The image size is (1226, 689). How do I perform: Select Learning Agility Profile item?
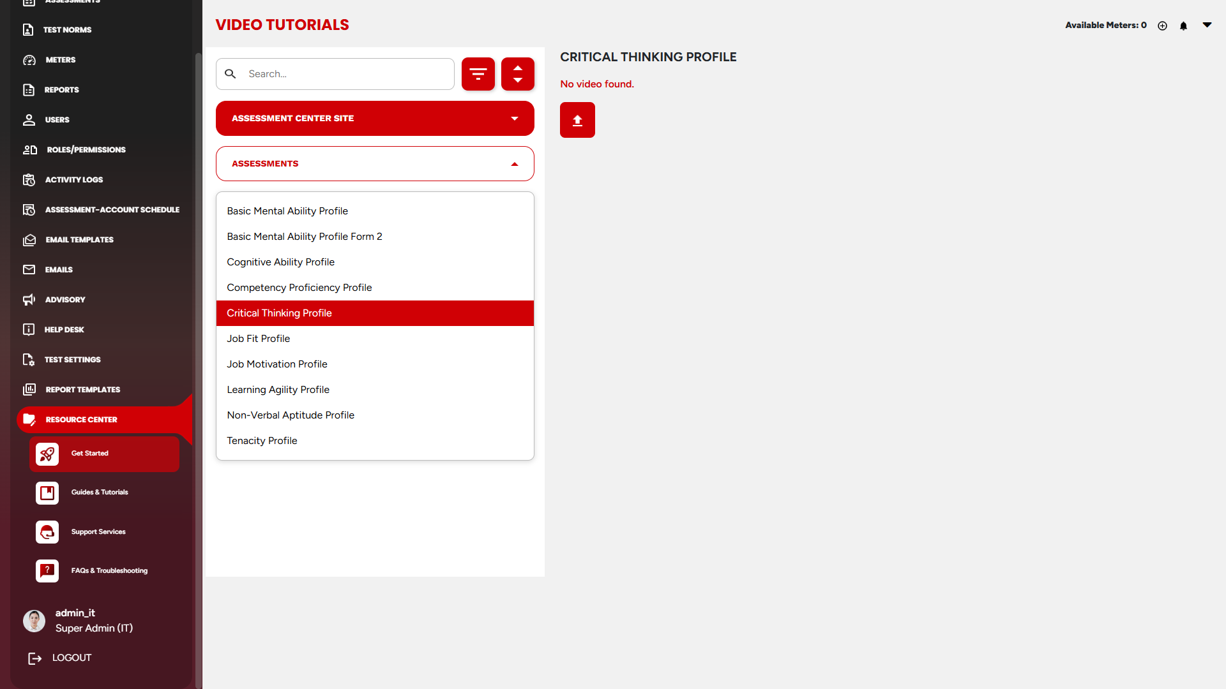pos(278,390)
